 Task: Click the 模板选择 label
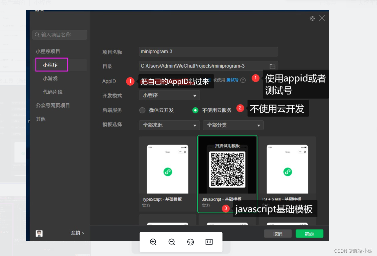[x=112, y=124]
